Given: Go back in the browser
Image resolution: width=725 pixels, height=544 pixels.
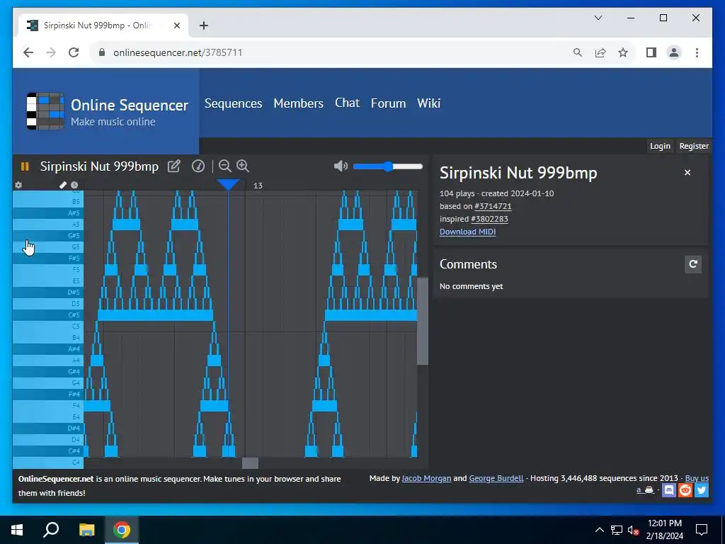Looking at the screenshot, I should coord(28,52).
